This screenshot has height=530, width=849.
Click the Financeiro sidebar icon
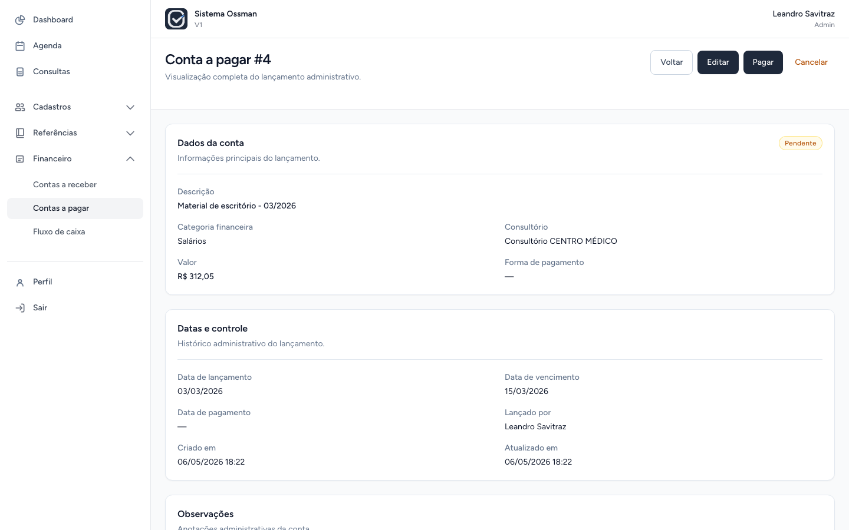tap(20, 159)
